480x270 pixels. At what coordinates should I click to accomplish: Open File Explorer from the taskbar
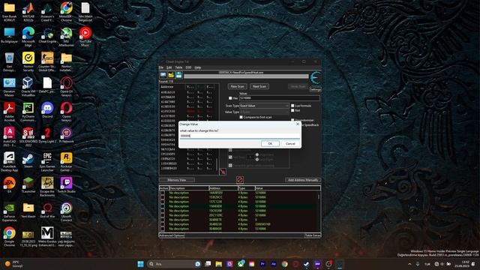pos(218,264)
